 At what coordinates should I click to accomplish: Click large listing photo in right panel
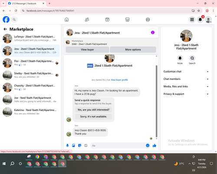tap(186, 36)
